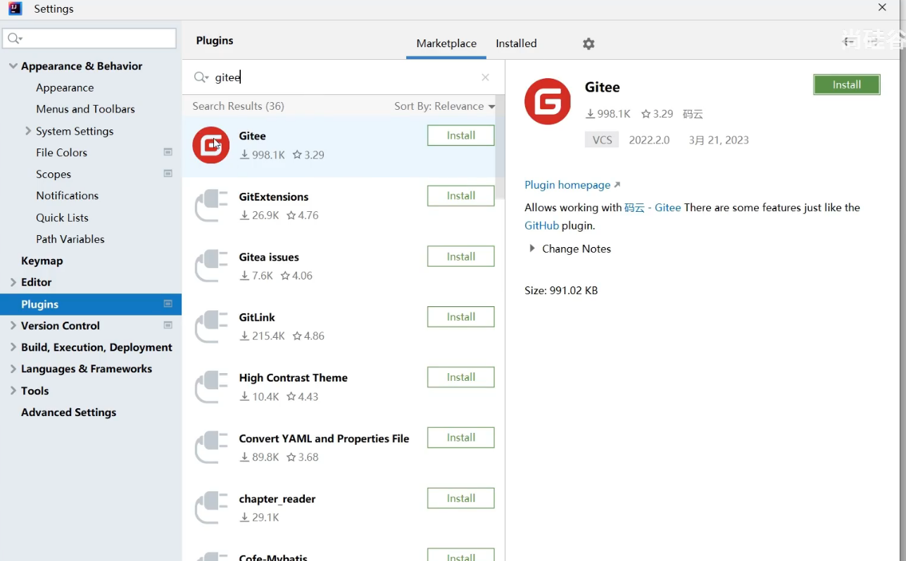Open the plugins gear settings menu

(589, 44)
